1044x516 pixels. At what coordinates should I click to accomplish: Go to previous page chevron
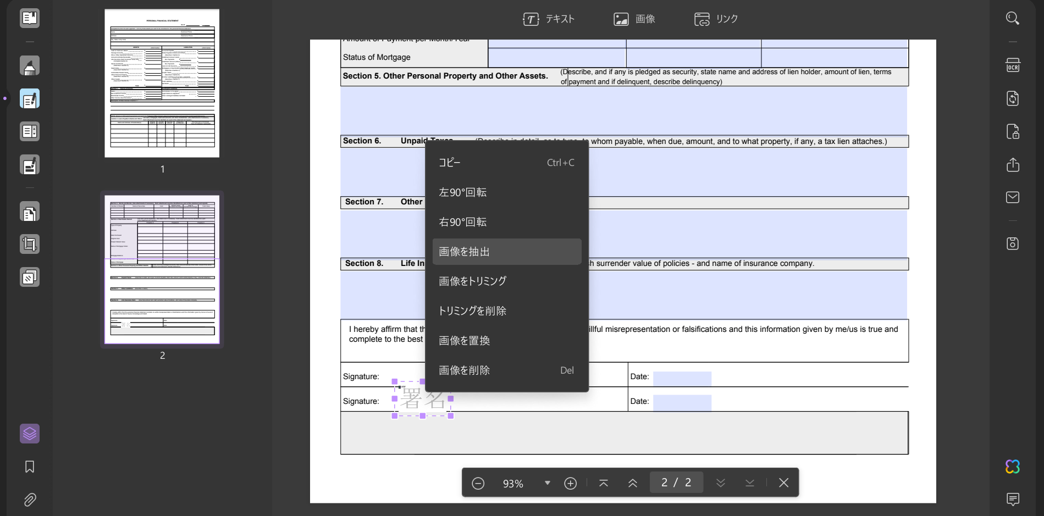tap(633, 483)
